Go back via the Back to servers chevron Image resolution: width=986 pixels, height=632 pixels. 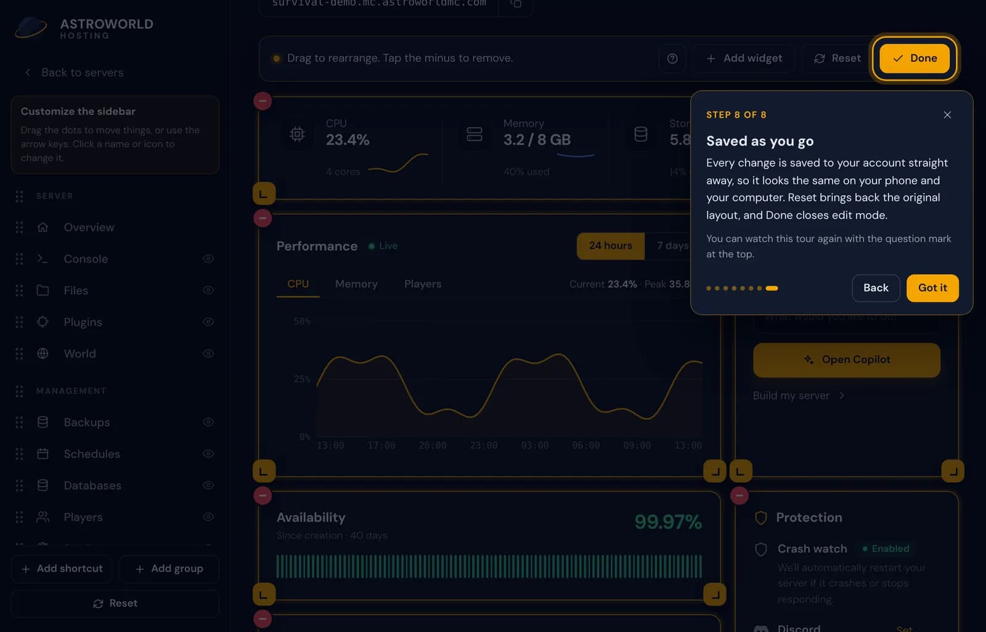tap(28, 73)
